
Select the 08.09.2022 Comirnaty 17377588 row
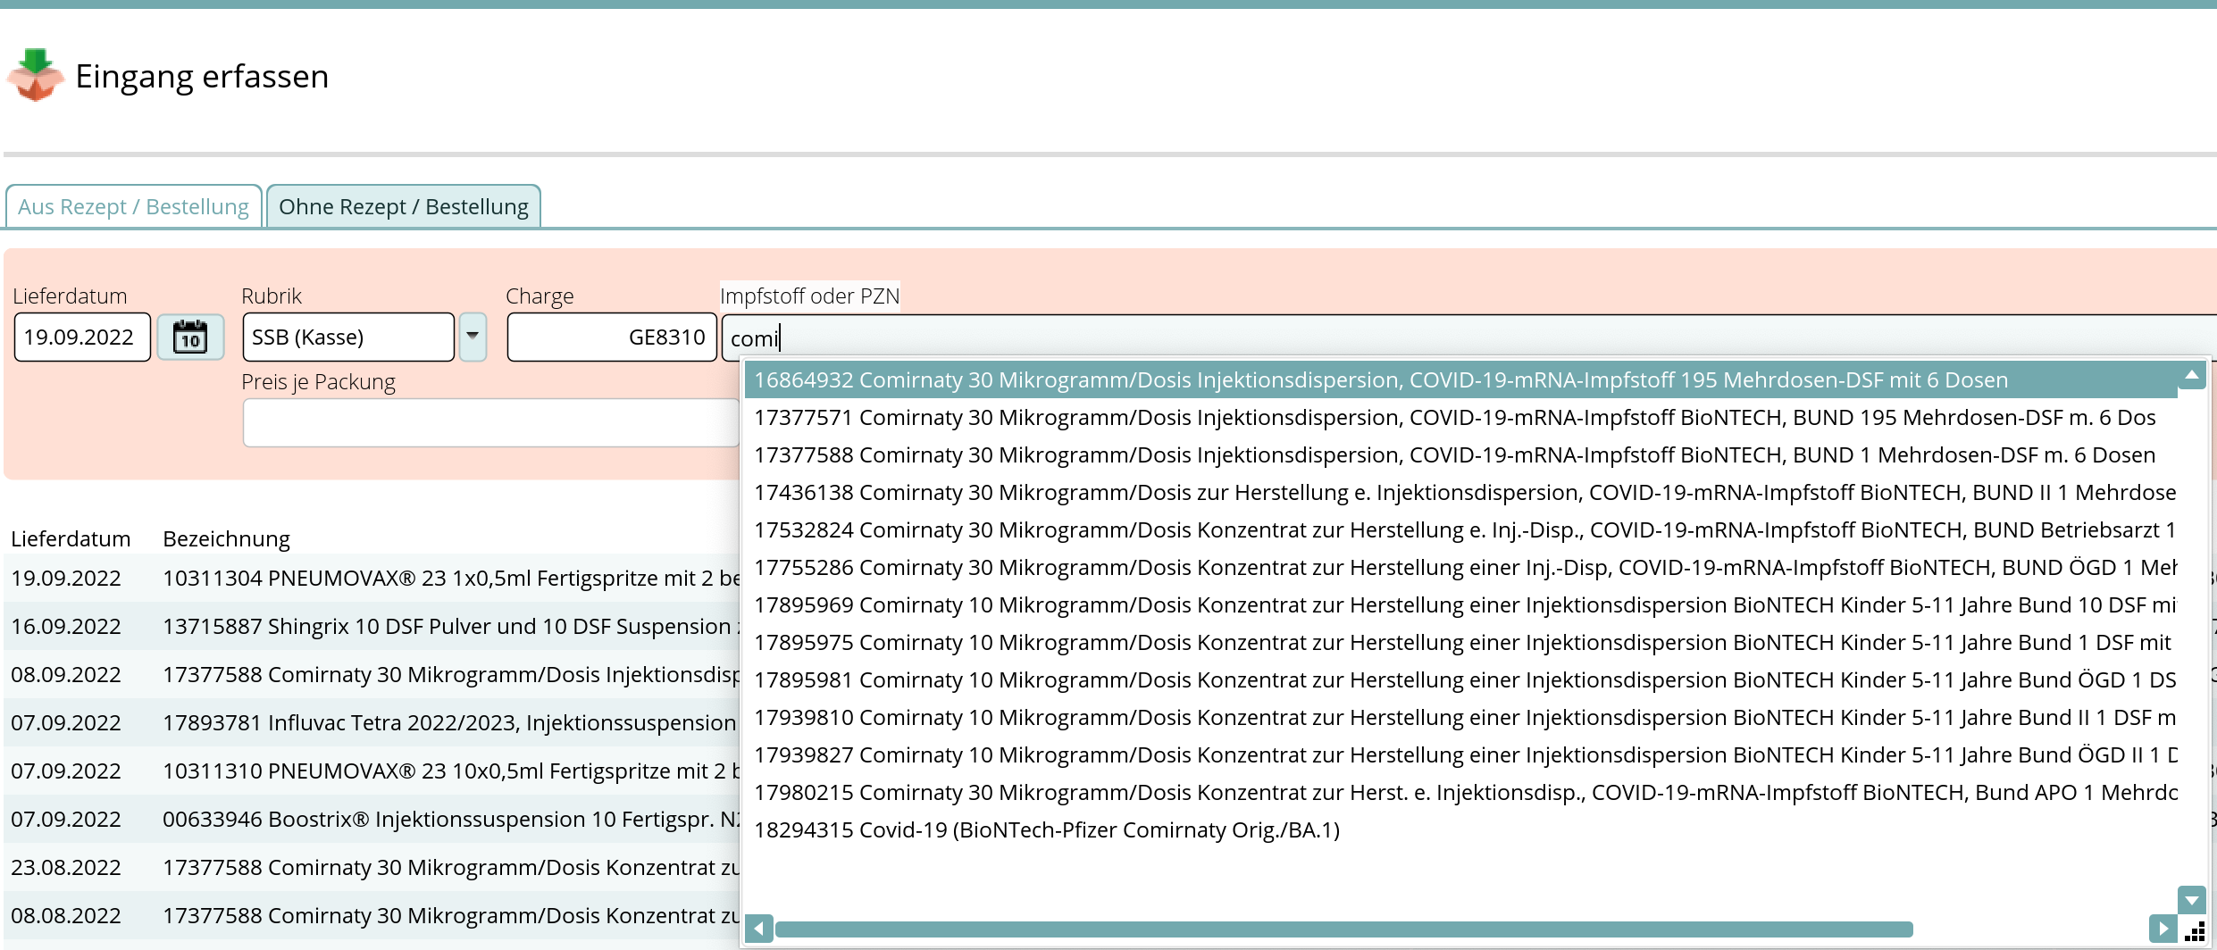pyautogui.click(x=373, y=674)
